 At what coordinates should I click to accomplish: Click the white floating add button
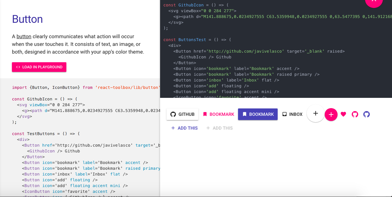coord(316,113)
